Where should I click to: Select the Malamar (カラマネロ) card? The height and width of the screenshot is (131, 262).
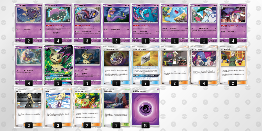tap(233, 23)
